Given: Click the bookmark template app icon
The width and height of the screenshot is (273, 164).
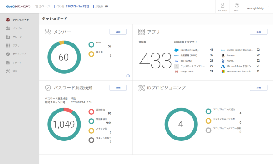Looking at the screenshot, I should [x=177, y=66].
